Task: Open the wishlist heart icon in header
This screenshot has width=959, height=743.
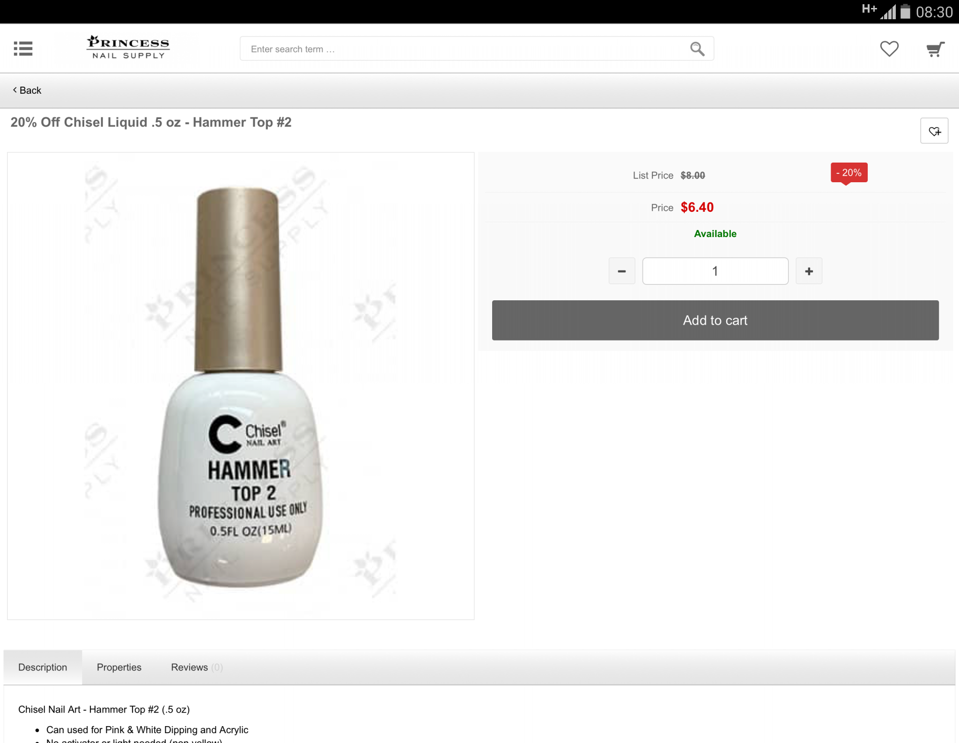Action: coord(889,49)
